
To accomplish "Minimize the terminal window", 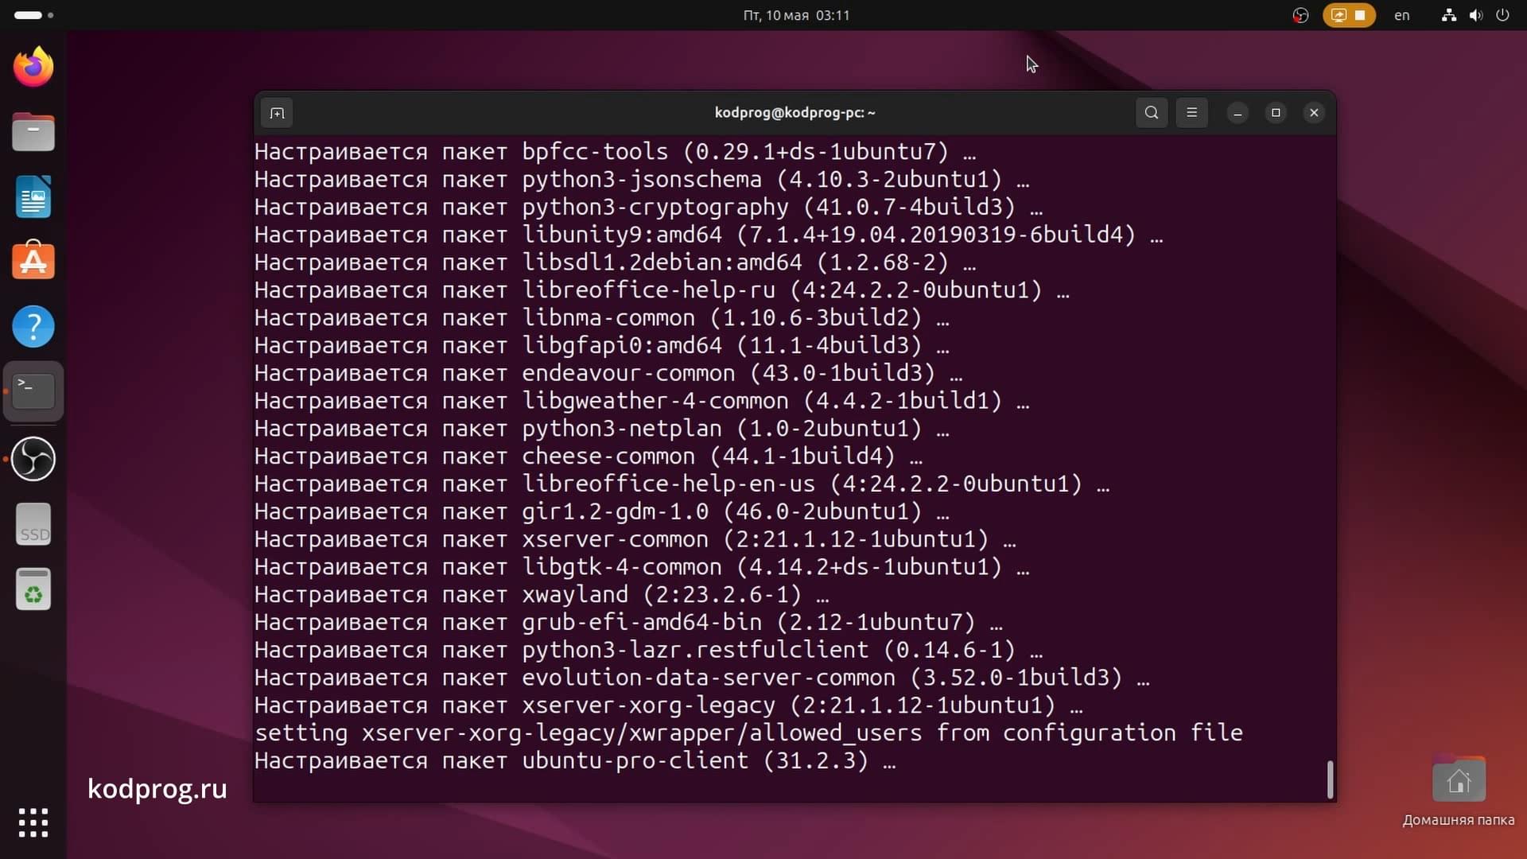I will click(1238, 113).
